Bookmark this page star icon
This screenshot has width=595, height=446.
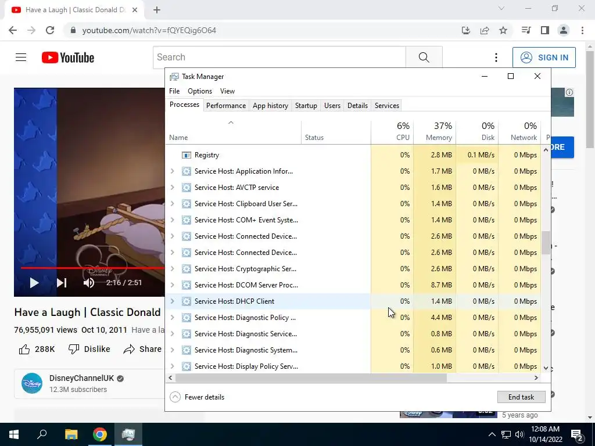tap(503, 30)
